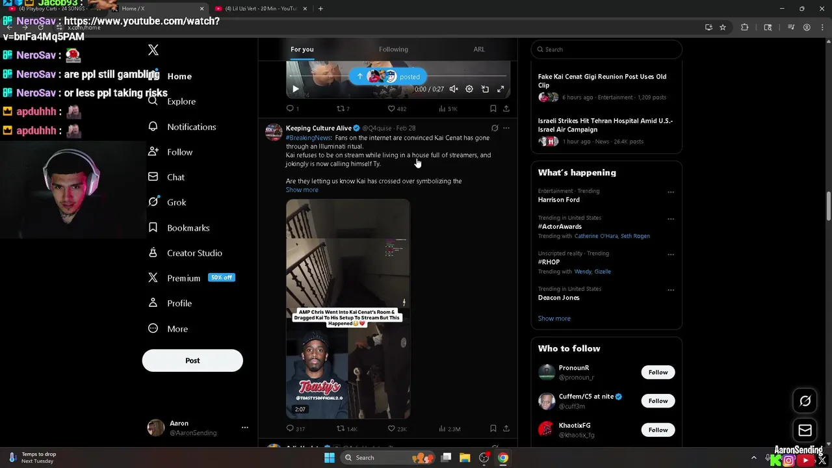Open Notifications from the sidebar
The width and height of the screenshot is (832, 468).
click(x=182, y=127)
